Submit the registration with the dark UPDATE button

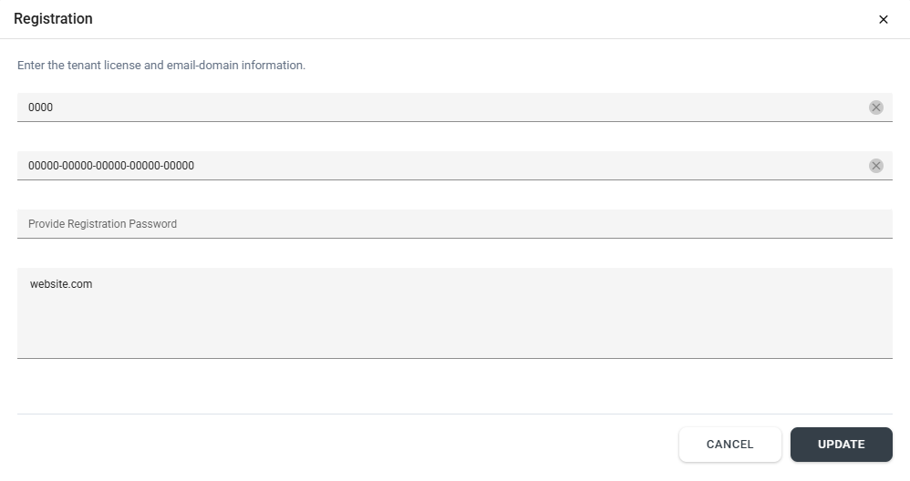click(x=841, y=445)
